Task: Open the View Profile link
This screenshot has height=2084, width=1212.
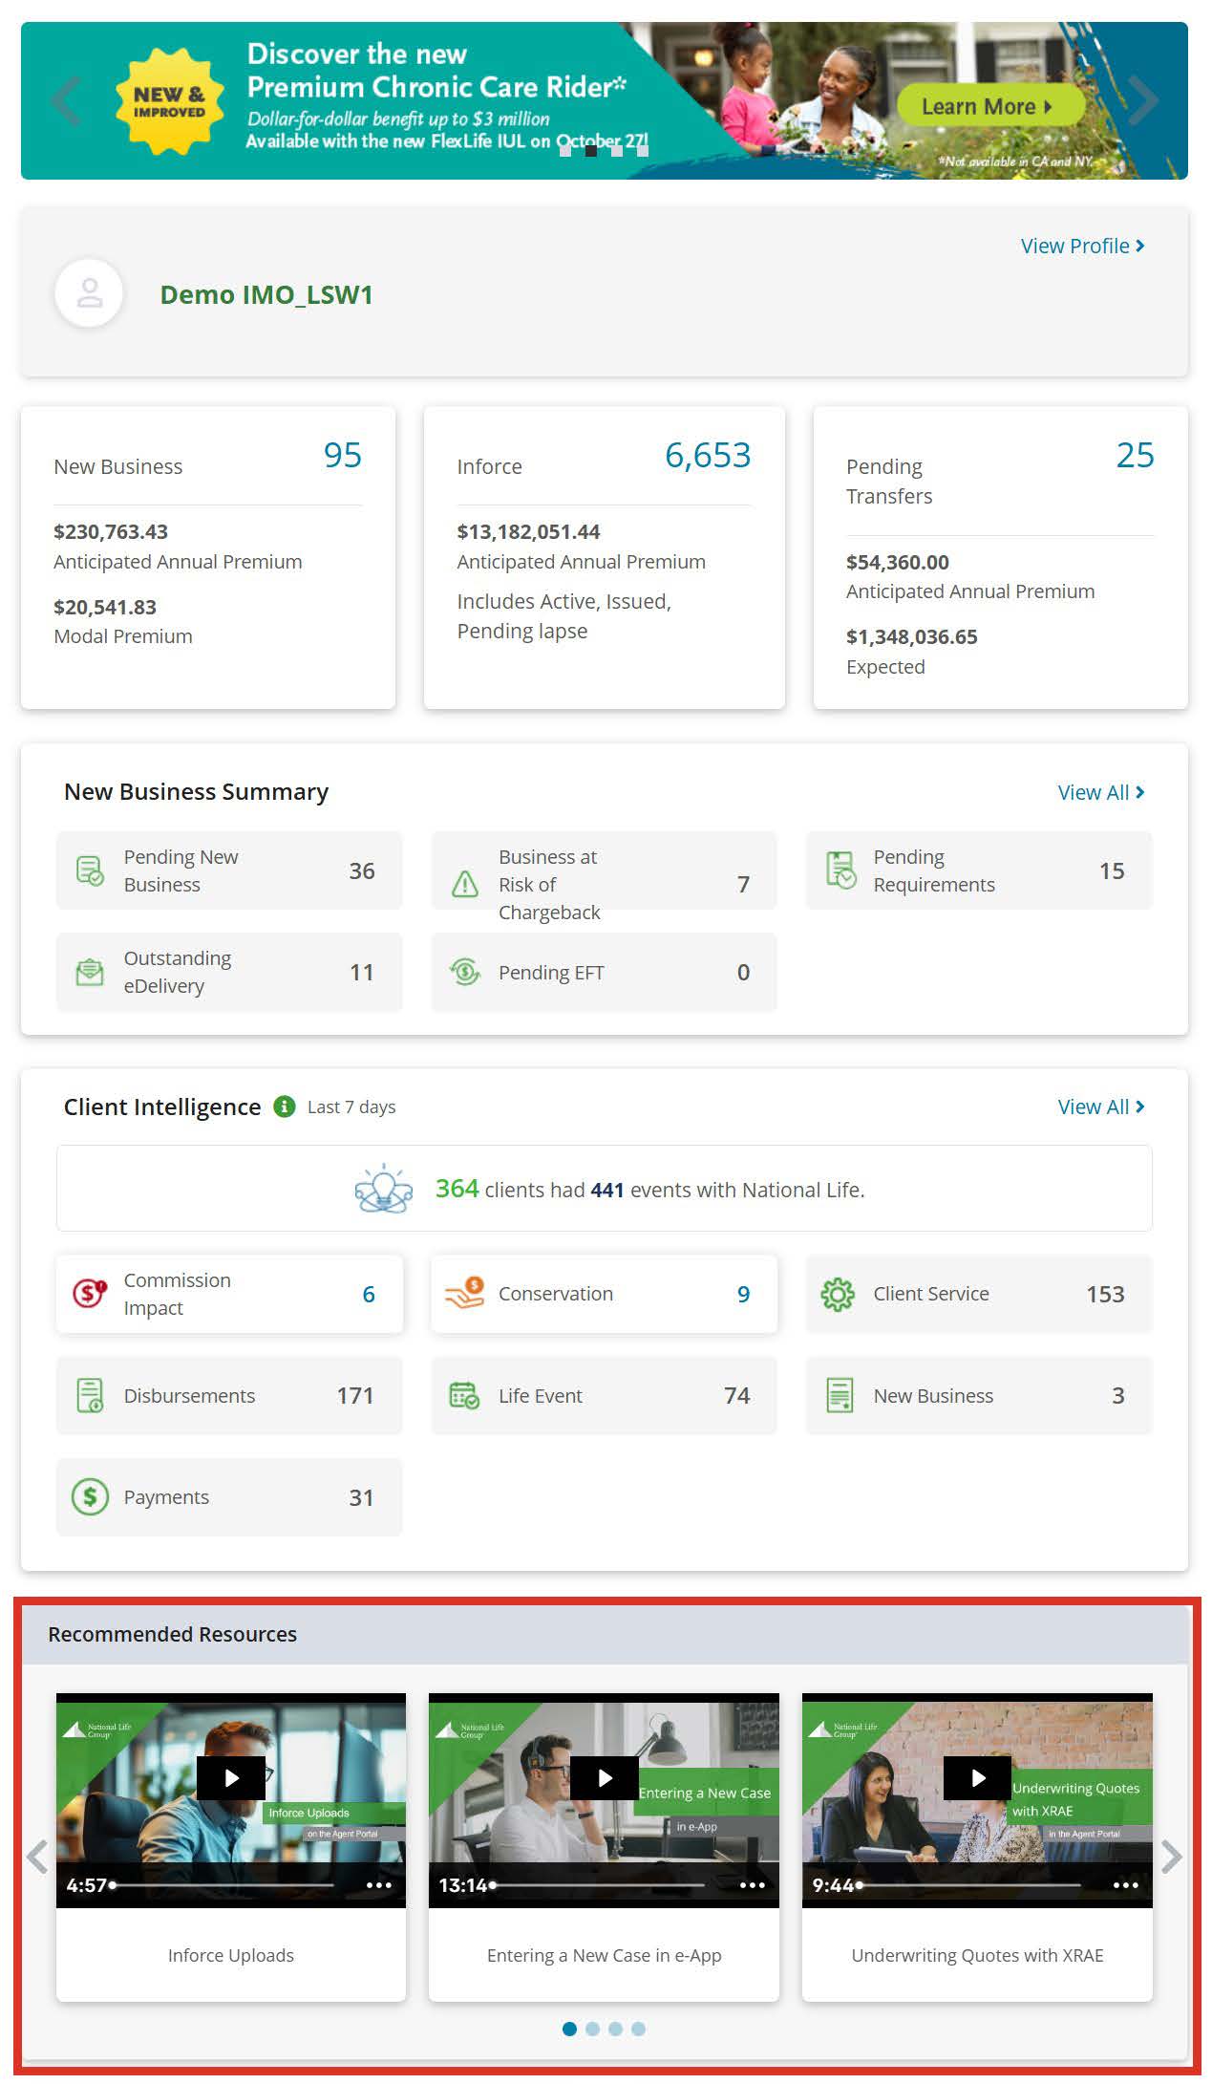Action: point(1081,246)
